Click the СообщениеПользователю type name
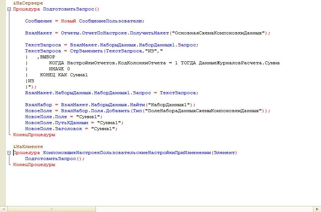Viewport: 321px width, 212px height. 110,21
